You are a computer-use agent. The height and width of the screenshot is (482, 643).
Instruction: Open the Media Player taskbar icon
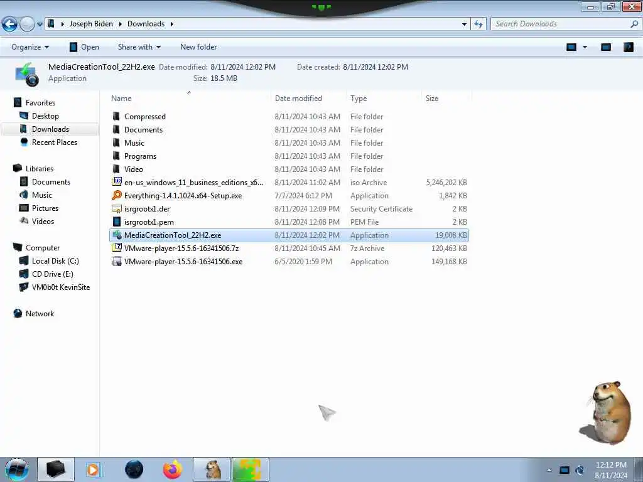(x=94, y=469)
